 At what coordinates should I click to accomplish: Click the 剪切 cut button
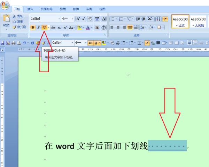pos(18,16)
